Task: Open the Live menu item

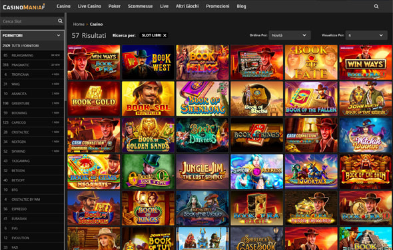Action: tap(164, 6)
